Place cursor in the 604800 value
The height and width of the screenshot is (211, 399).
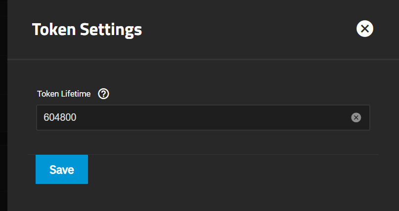[x=60, y=117]
